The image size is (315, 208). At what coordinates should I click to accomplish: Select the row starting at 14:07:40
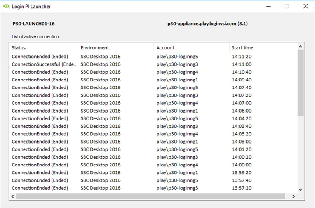pos(153,88)
